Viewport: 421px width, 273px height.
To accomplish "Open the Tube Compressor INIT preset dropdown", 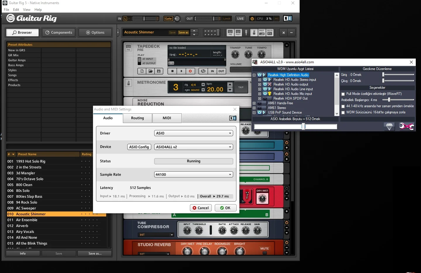I will click(x=156, y=235).
